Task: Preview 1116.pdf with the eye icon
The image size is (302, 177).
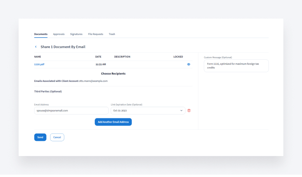Action: pyautogui.click(x=189, y=64)
